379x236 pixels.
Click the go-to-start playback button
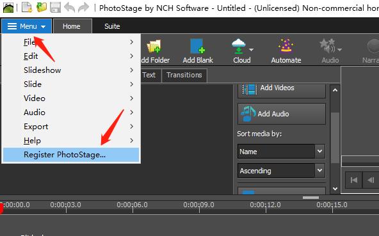click(x=354, y=180)
